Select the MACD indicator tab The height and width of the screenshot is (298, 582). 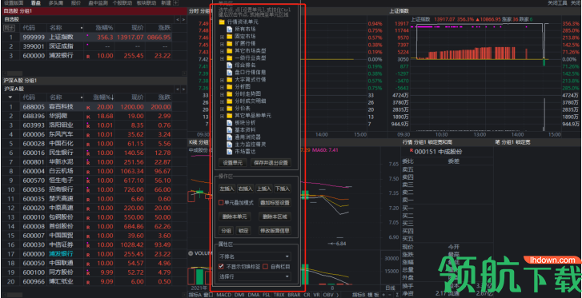[x=223, y=295]
